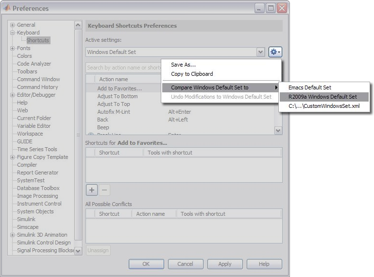Click the Apply button
This screenshot has width=374, height=277.
[225, 264]
